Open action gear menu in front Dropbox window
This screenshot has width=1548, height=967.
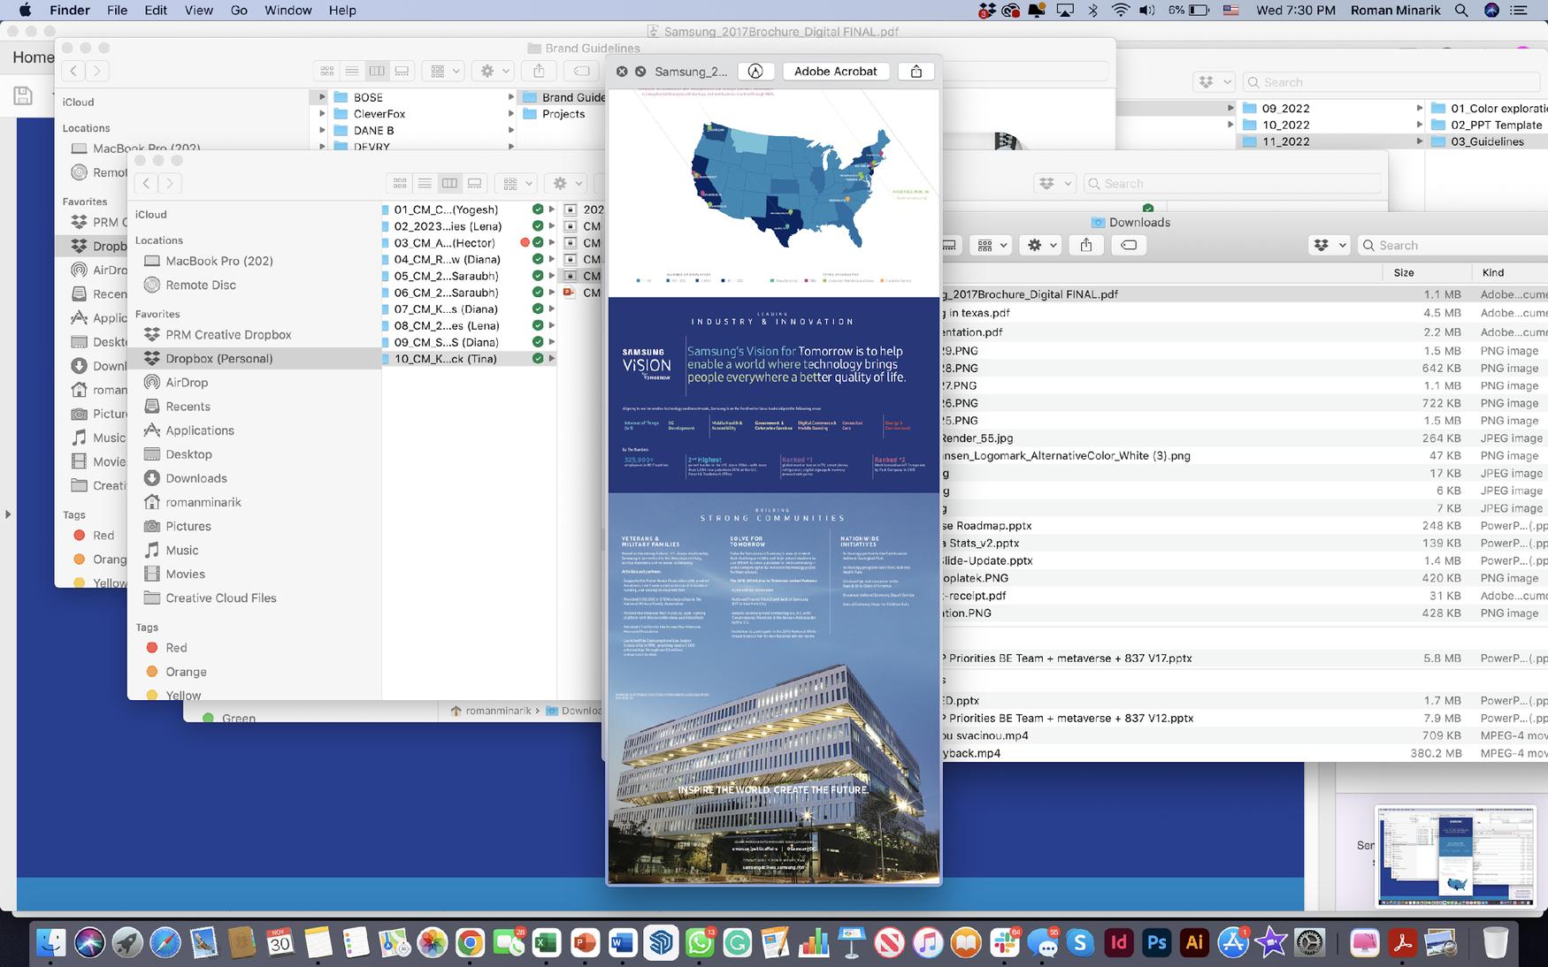[566, 183]
